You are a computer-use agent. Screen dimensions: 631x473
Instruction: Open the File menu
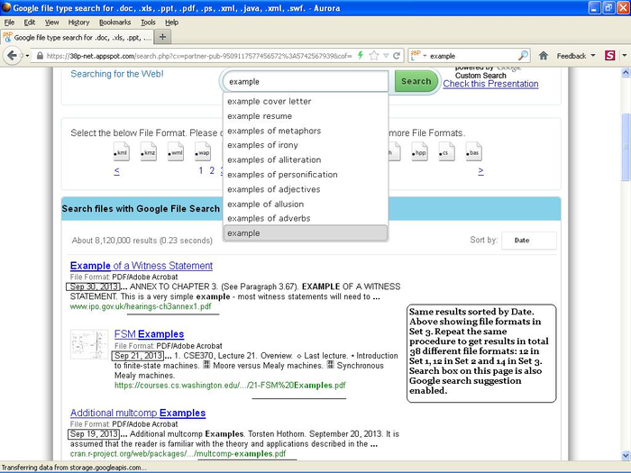tap(9, 23)
